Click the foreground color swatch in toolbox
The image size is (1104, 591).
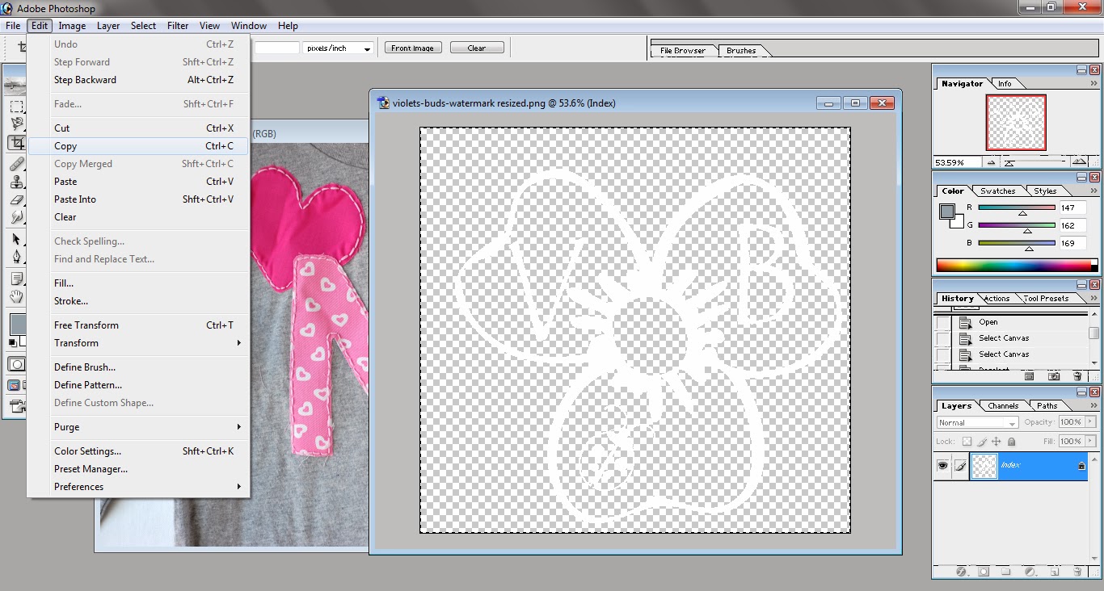click(17, 325)
